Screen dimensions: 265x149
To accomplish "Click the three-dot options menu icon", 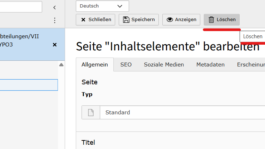I will [55, 20].
